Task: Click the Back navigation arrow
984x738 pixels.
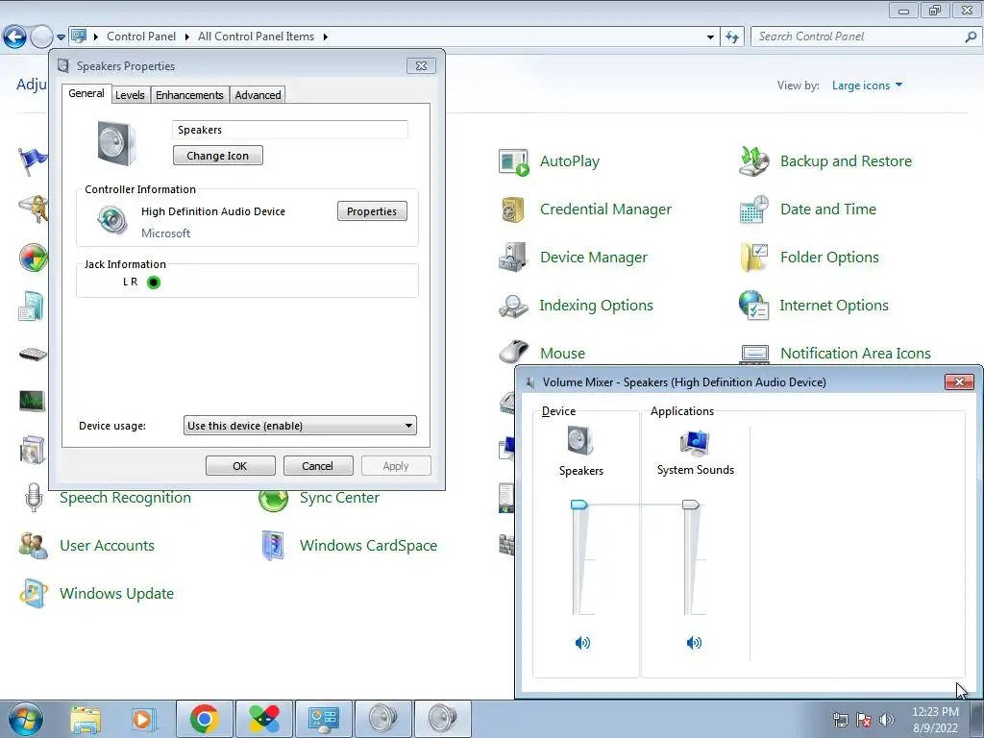Action: click(x=15, y=37)
